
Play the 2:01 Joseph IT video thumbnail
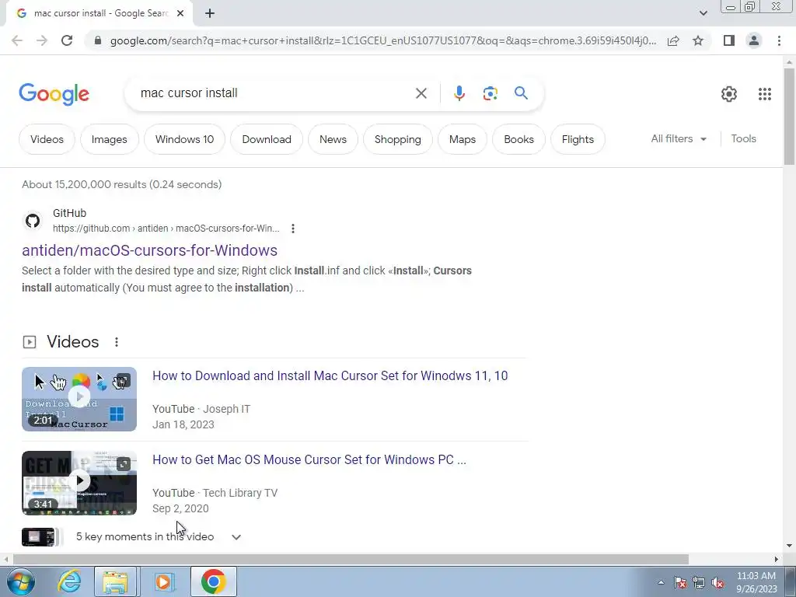(79, 399)
